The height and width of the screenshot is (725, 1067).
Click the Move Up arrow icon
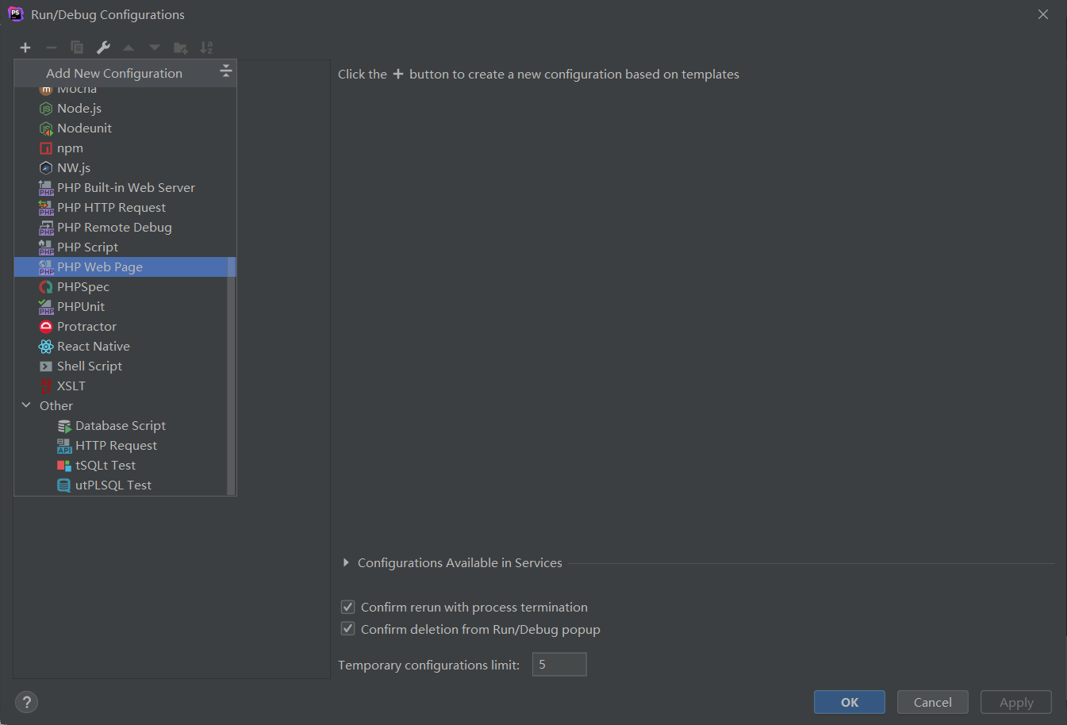click(129, 48)
